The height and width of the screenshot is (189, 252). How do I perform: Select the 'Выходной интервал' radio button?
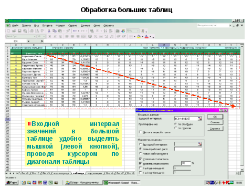click(x=140, y=144)
